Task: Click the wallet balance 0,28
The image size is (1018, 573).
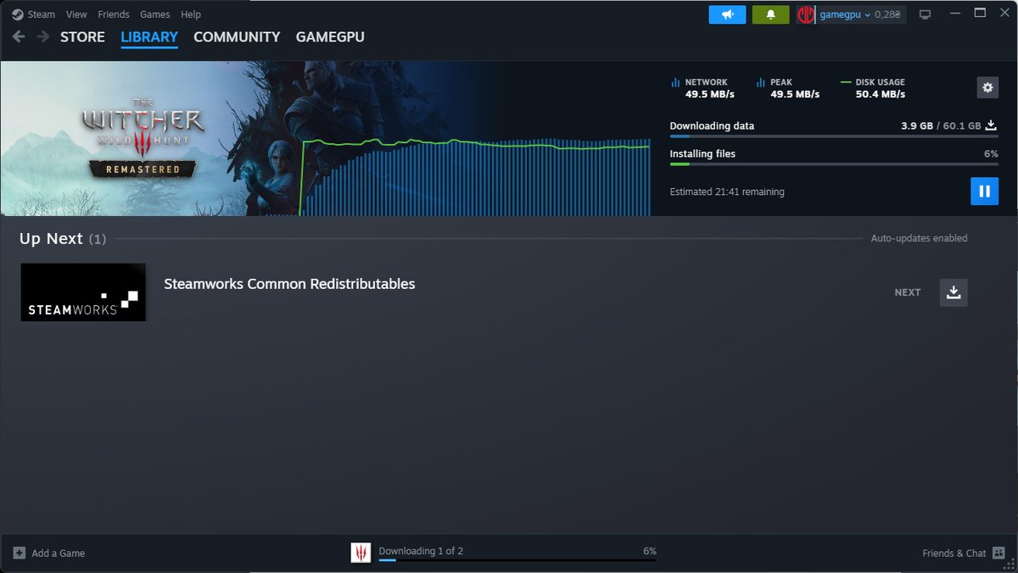Action: pos(888,14)
